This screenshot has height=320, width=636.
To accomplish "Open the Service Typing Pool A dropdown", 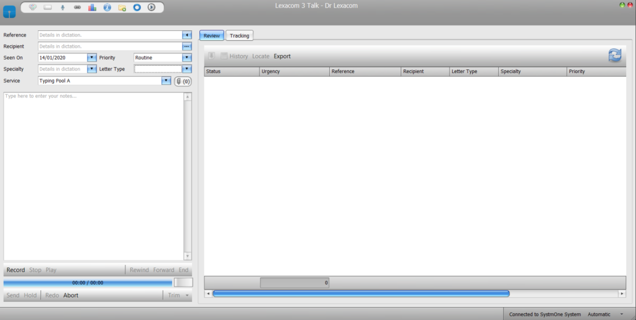I will point(166,81).
